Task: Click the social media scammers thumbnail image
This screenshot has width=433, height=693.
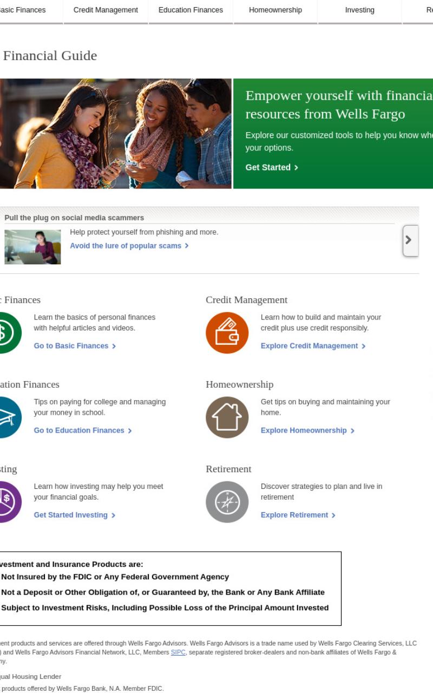Action: (32, 247)
